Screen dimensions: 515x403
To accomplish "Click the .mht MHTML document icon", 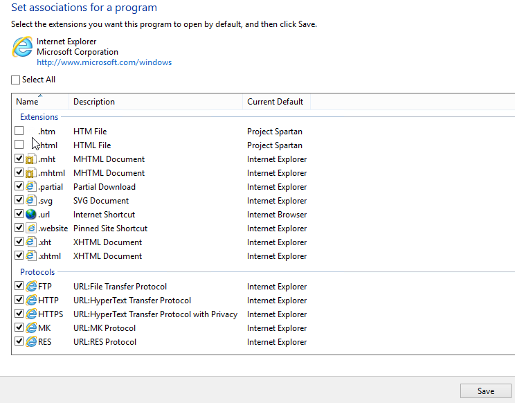I will pos(31,159).
